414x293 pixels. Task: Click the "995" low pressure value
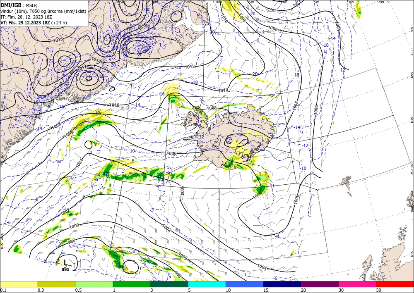point(65,269)
